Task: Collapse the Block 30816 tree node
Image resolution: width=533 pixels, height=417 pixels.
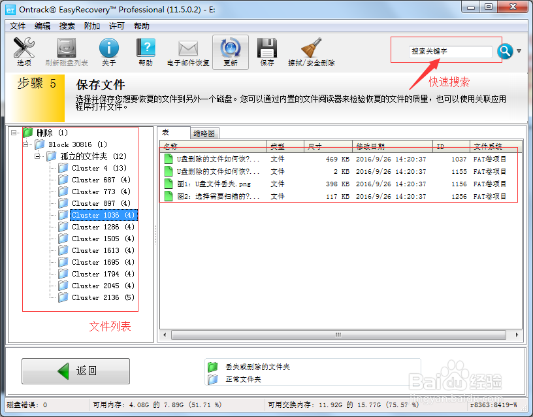Action: [x=26, y=144]
